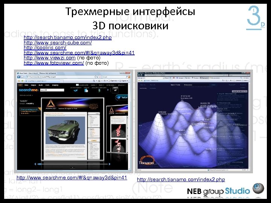Select the 'news' tab on searchme
The image size is (271, 203).
tap(47, 85)
